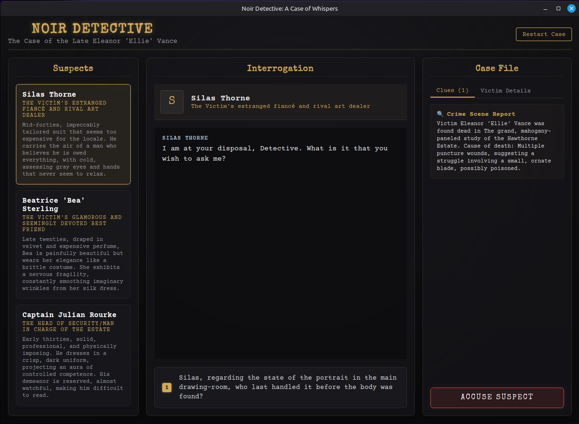Click the SILAS THORNE speaker label in dialogue

[185, 138]
